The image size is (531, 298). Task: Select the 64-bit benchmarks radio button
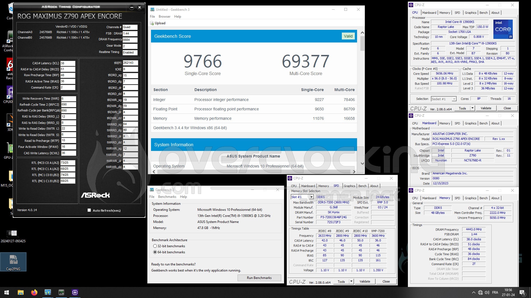point(155,252)
